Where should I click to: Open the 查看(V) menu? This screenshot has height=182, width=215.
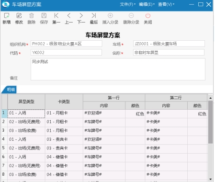pos(166,4)
